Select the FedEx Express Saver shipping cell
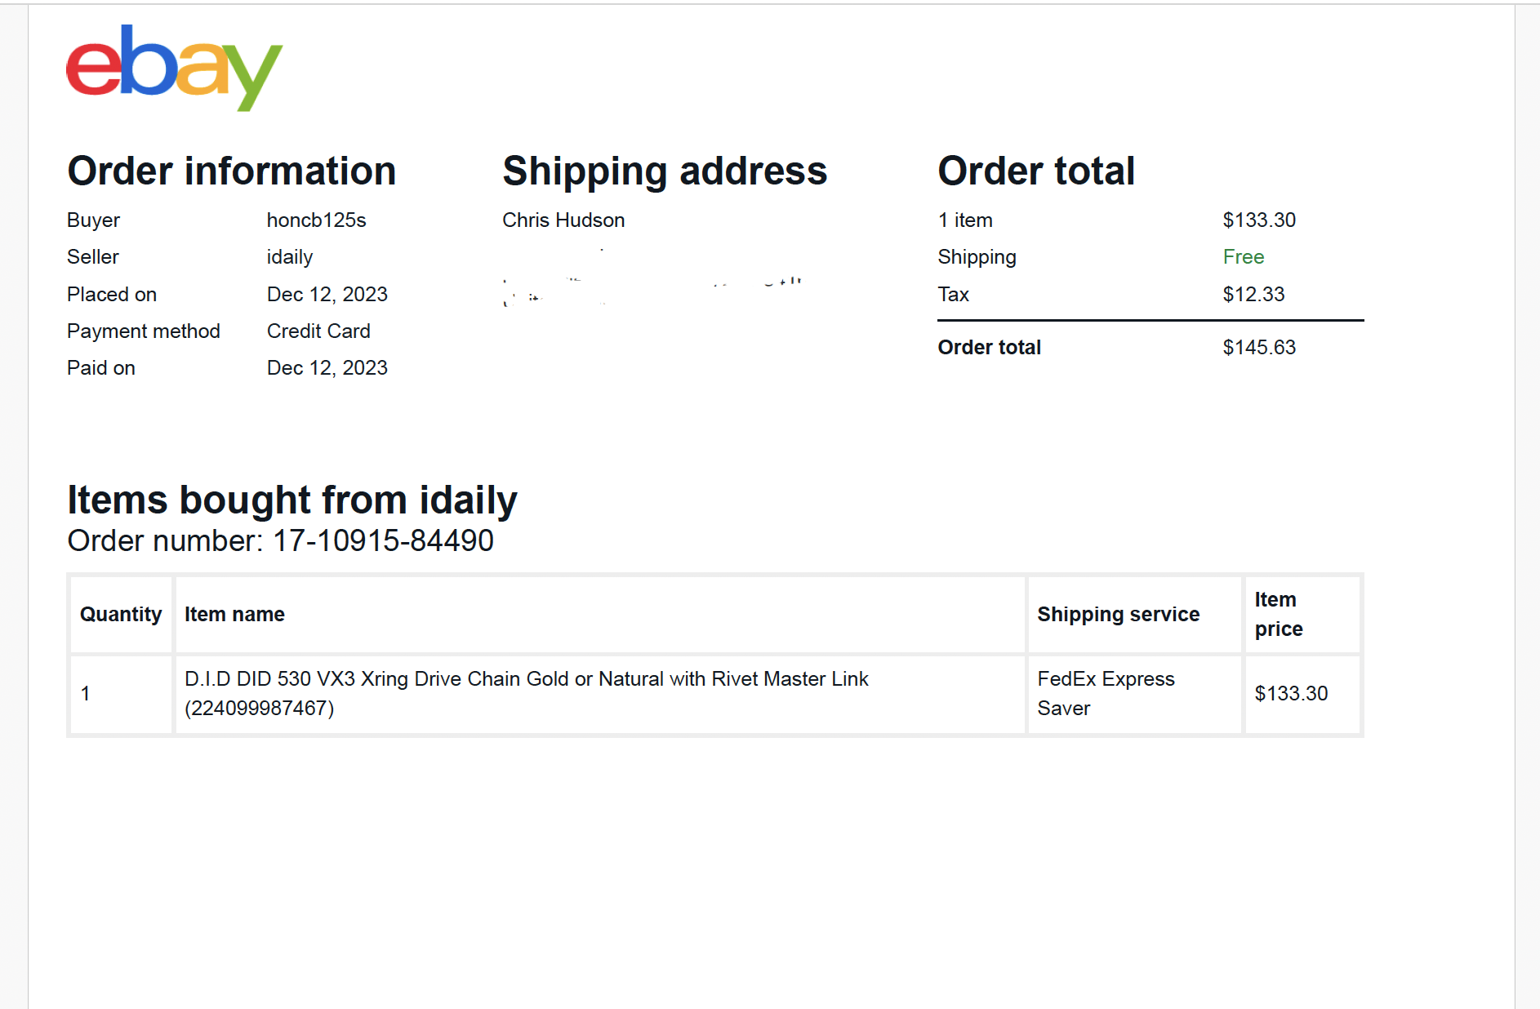 tap(1134, 694)
